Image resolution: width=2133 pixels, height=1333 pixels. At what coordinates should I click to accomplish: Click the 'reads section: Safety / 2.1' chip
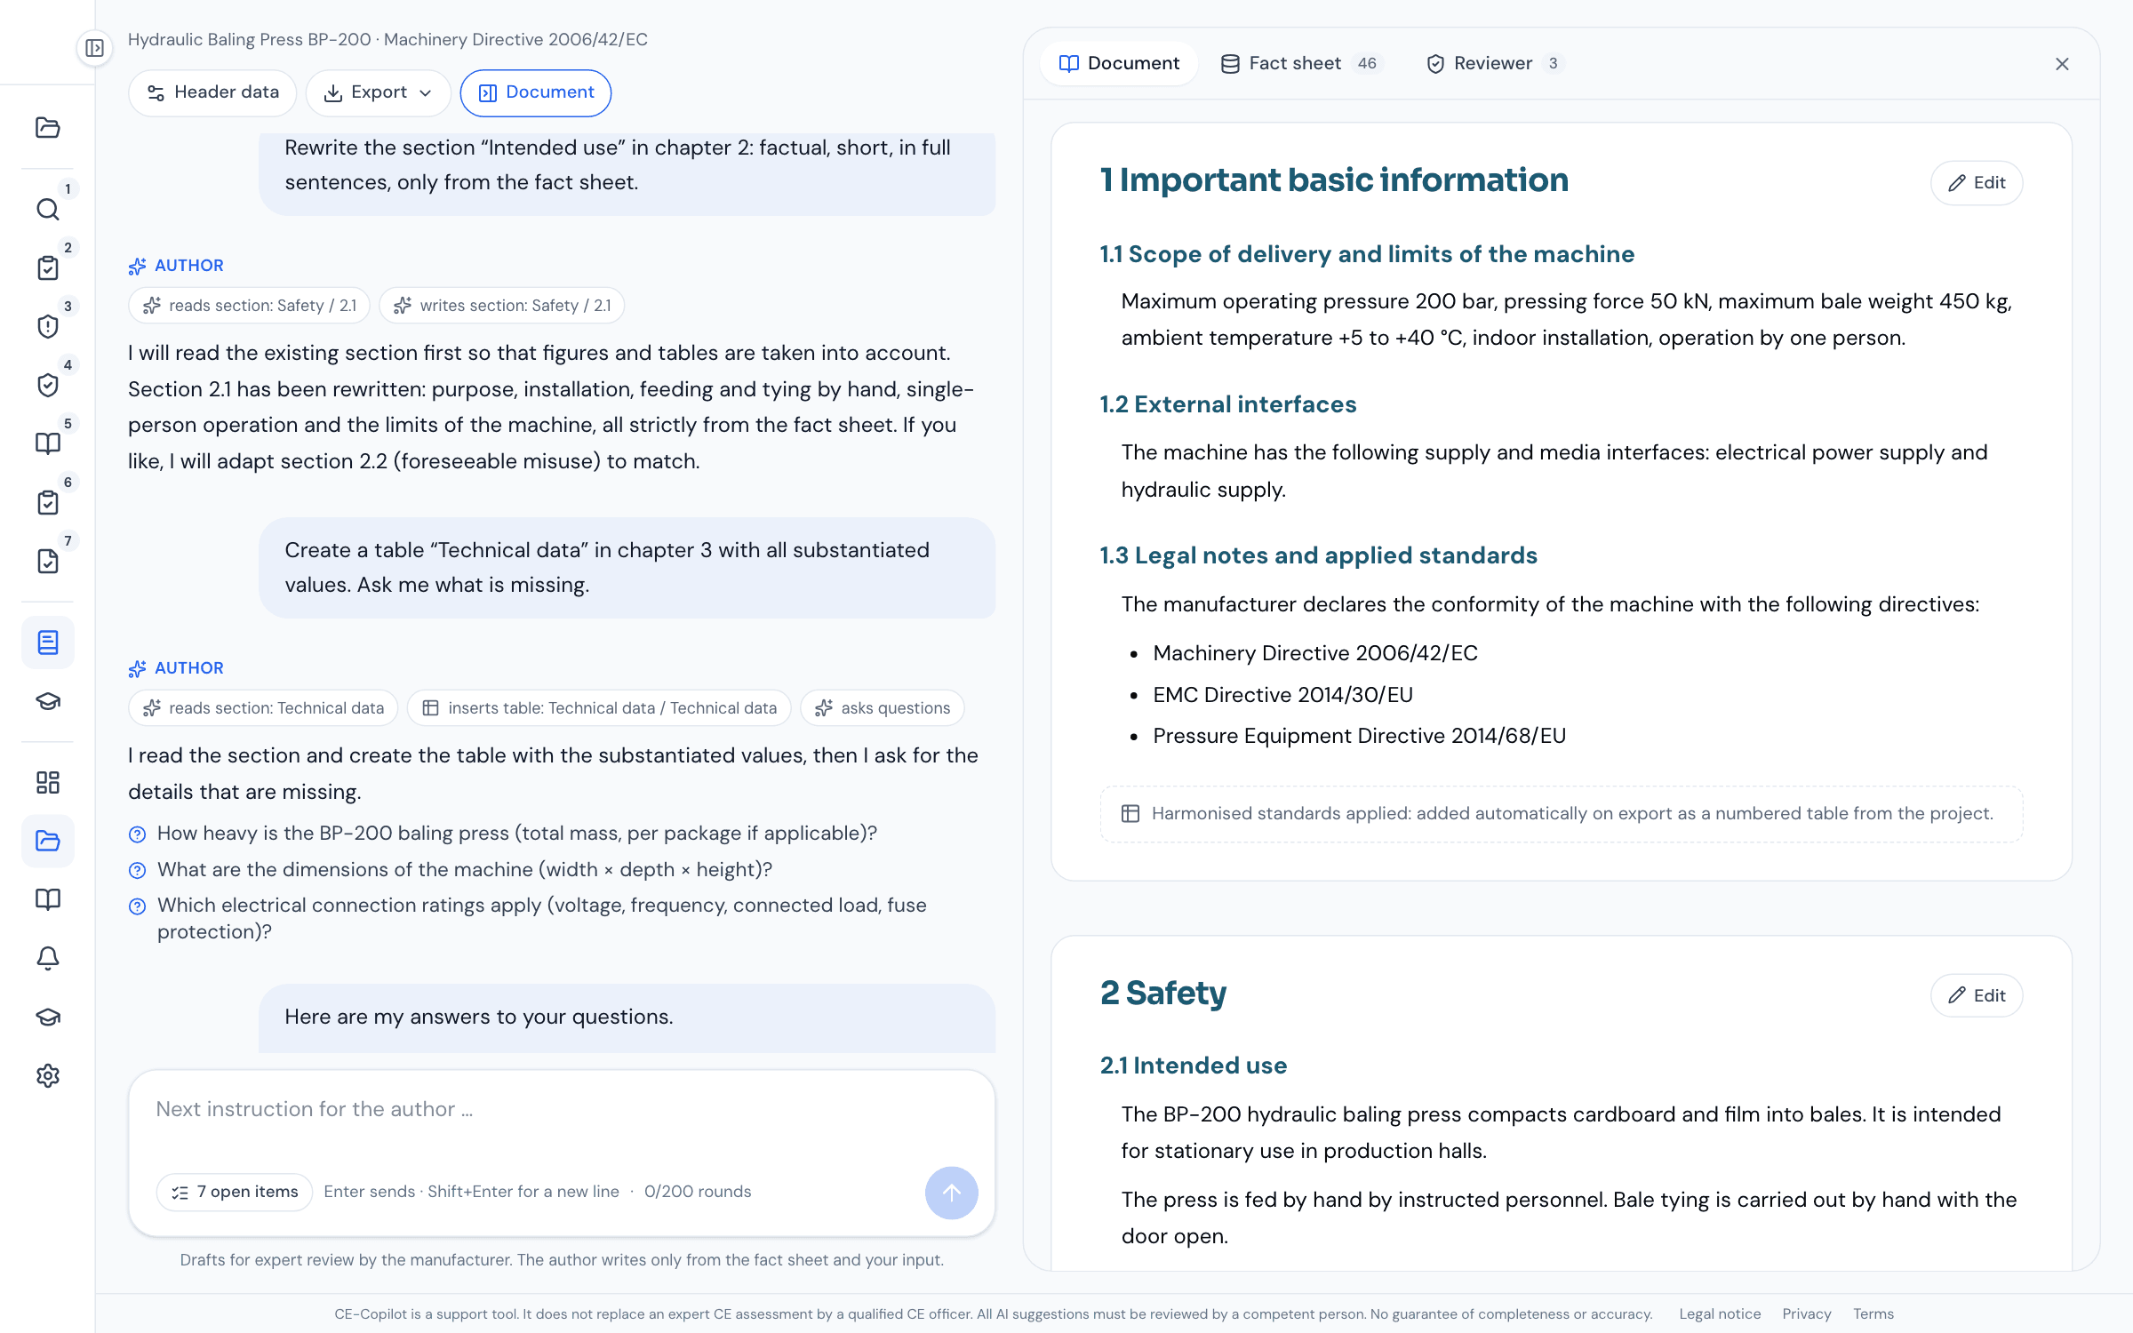250,305
